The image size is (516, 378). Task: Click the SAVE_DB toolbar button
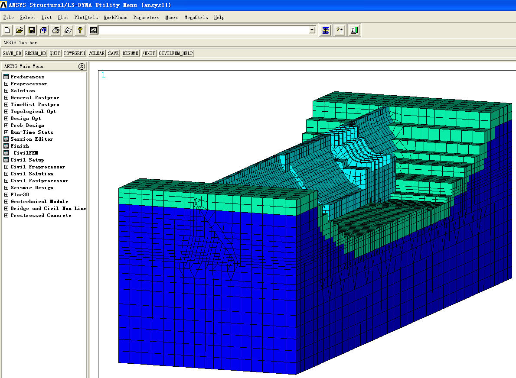click(x=12, y=53)
